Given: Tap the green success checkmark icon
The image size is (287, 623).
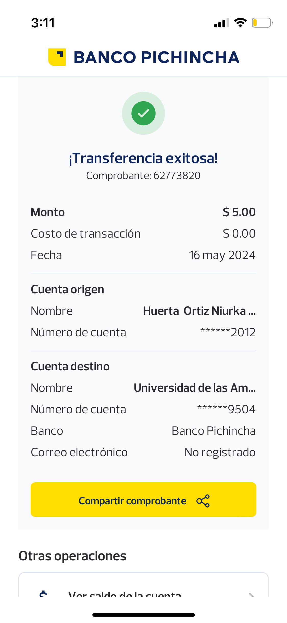Looking at the screenshot, I should (143, 113).
